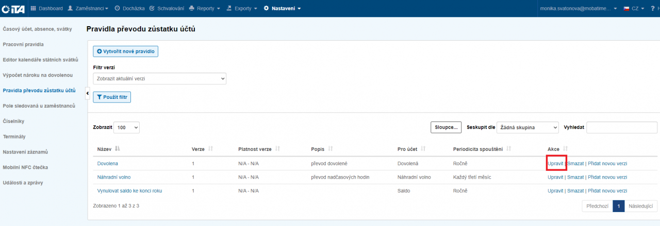Open the Nastavení top menu

[282, 9]
